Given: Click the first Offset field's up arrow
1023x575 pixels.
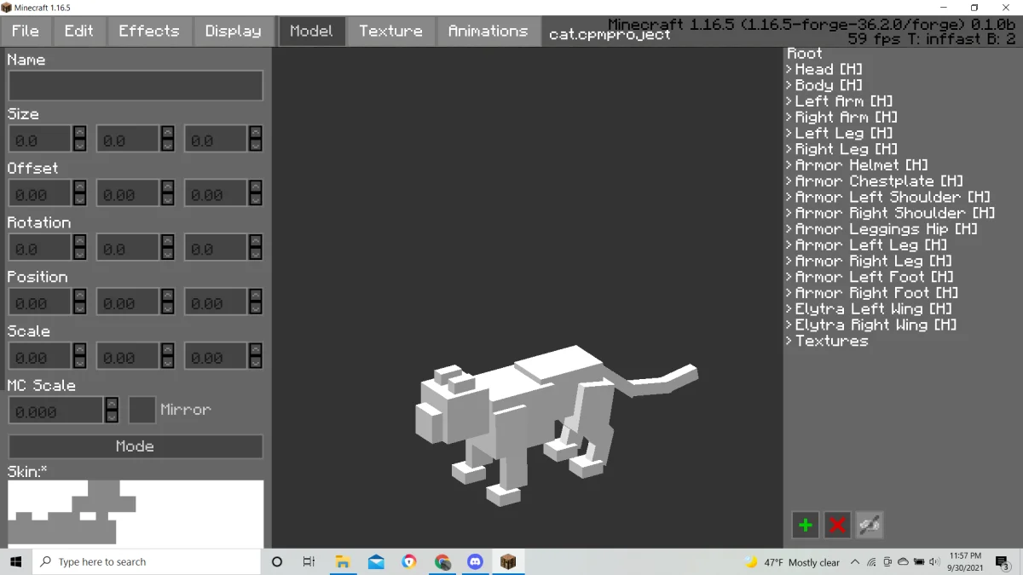Looking at the screenshot, I should (79, 187).
